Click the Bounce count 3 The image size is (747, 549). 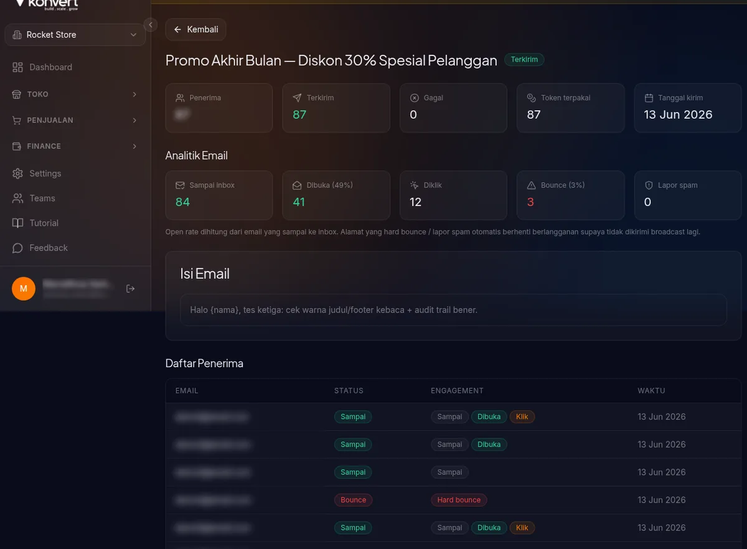[530, 202]
